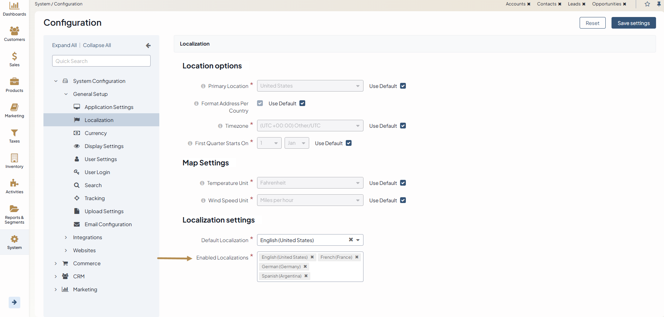Click the star favorite icon in the top bar

(647, 4)
